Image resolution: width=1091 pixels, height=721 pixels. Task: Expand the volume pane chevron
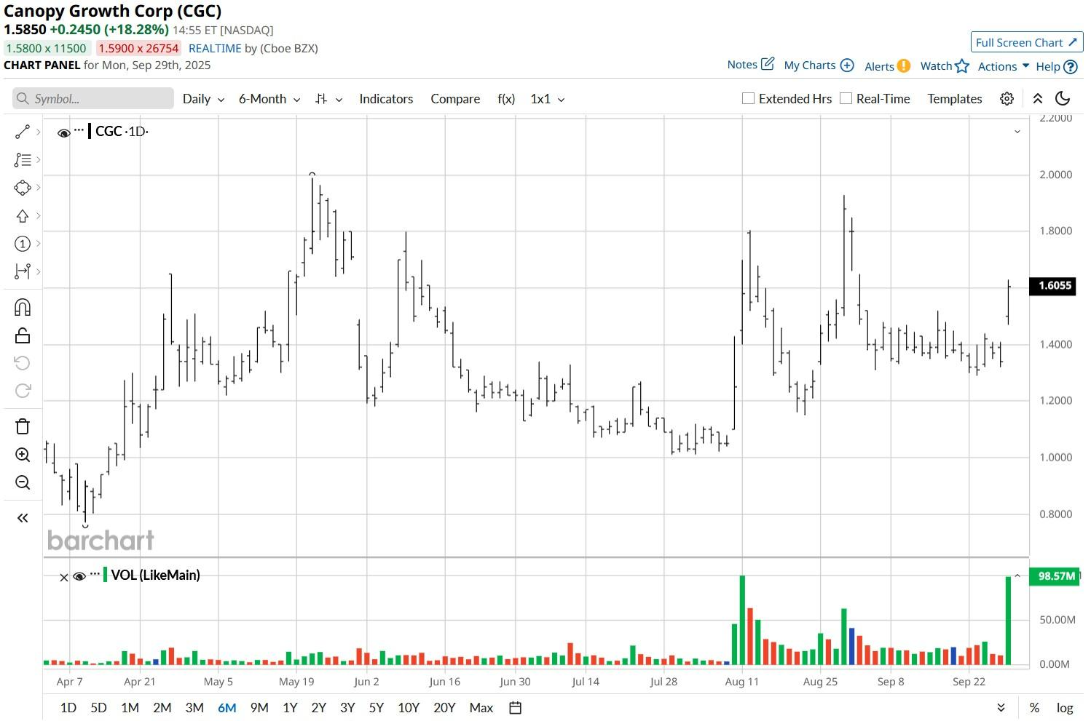1017,575
